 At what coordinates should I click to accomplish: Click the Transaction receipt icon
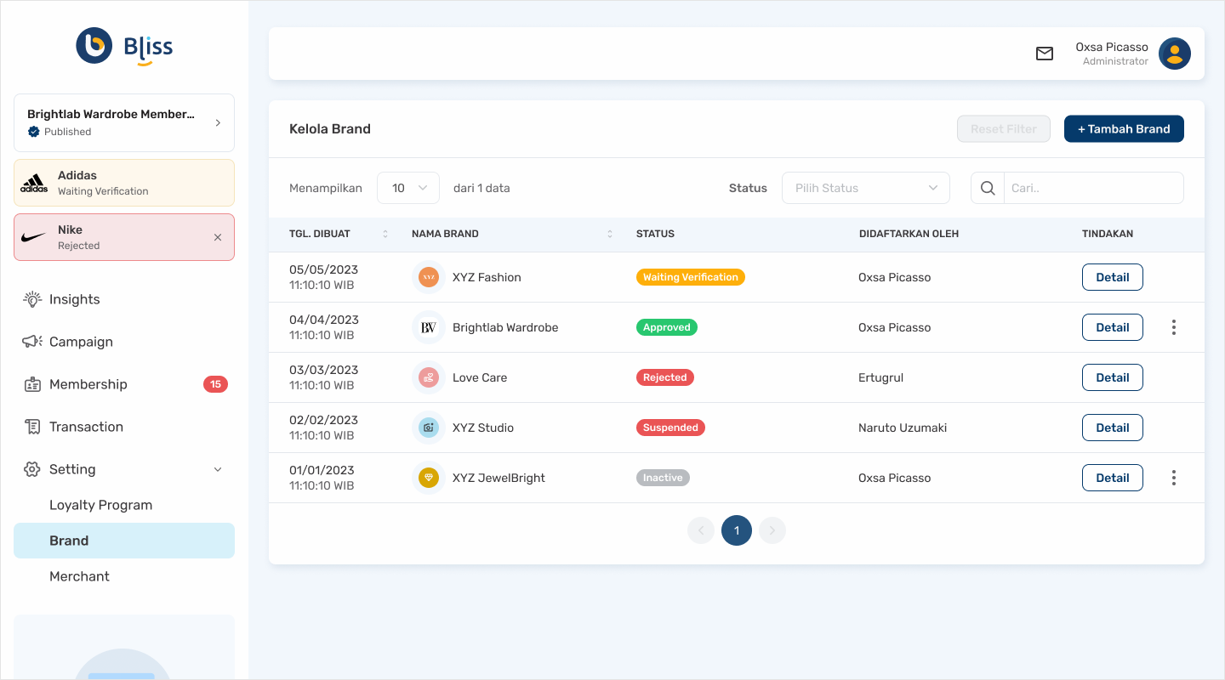[x=32, y=427]
